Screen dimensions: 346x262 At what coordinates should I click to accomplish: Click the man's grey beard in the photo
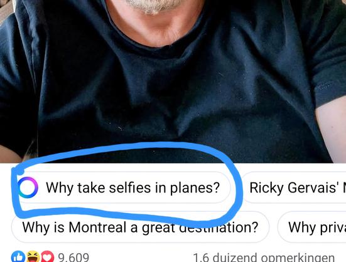point(154,6)
